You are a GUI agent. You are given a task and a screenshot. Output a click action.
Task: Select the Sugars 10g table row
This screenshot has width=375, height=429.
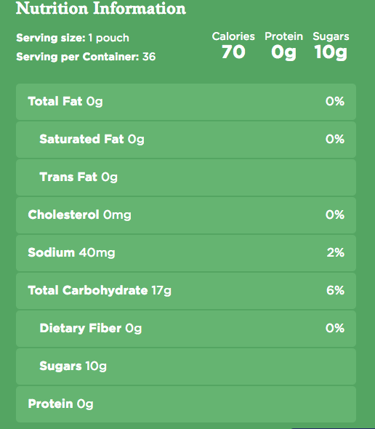[x=186, y=366]
